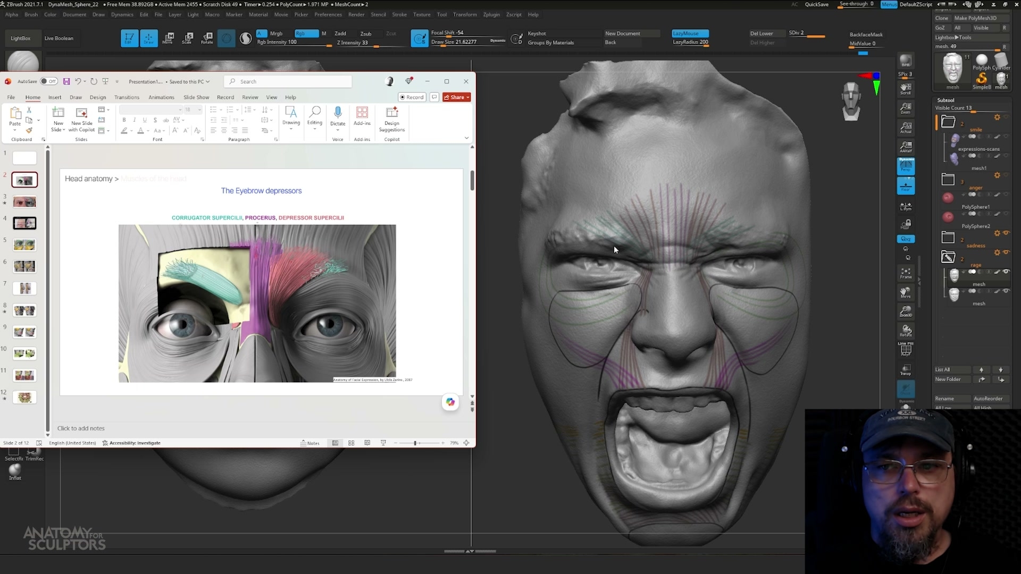Image resolution: width=1021 pixels, height=574 pixels.
Task: Click the Format Painter brush icon
Action: coord(29,130)
